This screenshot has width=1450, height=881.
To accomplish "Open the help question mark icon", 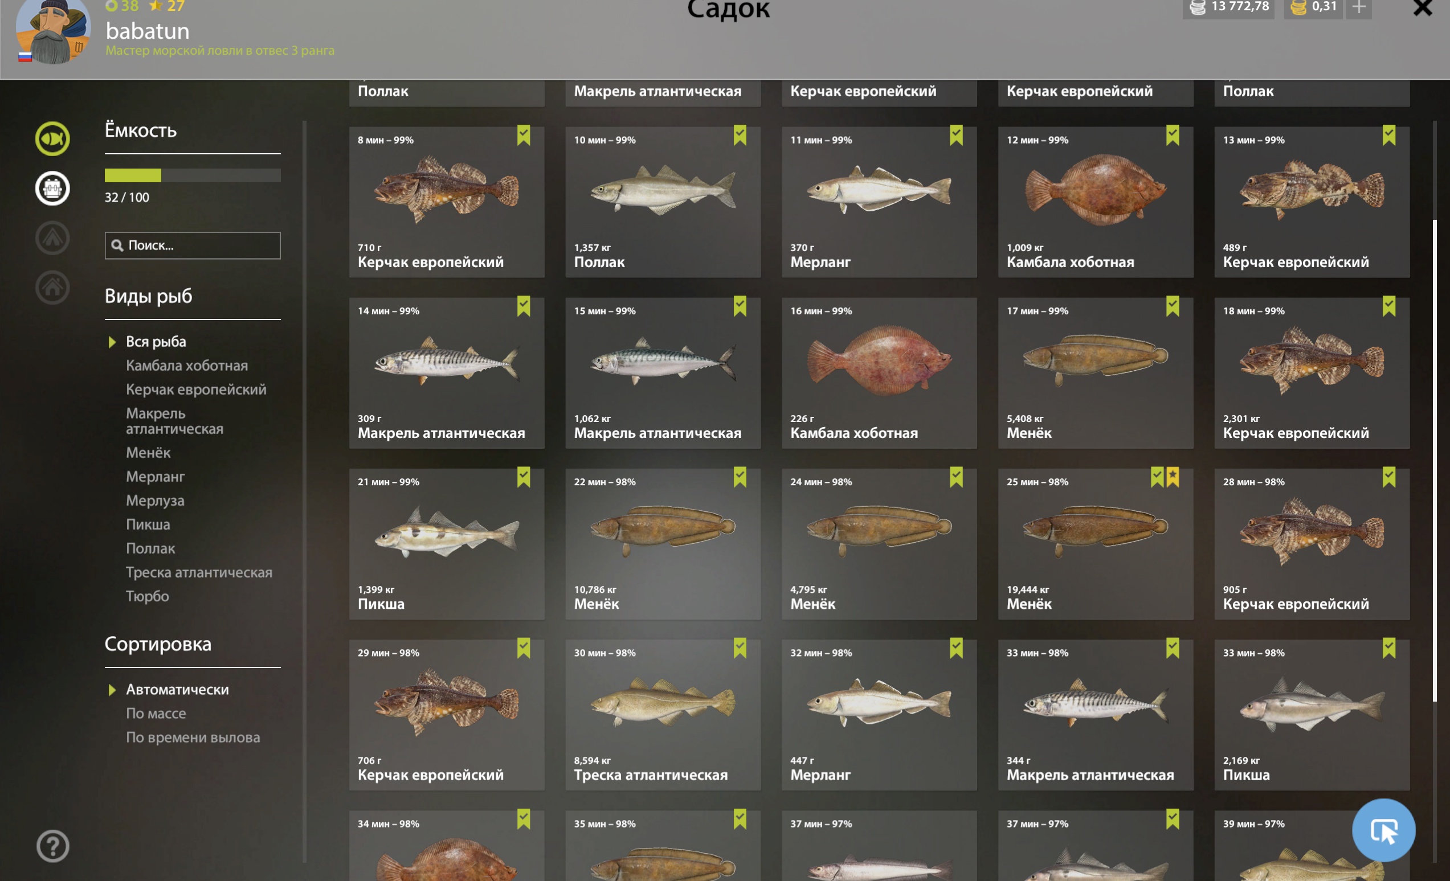I will click(52, 846).
